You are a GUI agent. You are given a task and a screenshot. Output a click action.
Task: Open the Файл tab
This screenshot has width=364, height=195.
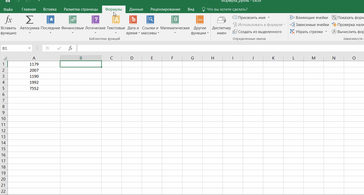[x=8, y=9]
